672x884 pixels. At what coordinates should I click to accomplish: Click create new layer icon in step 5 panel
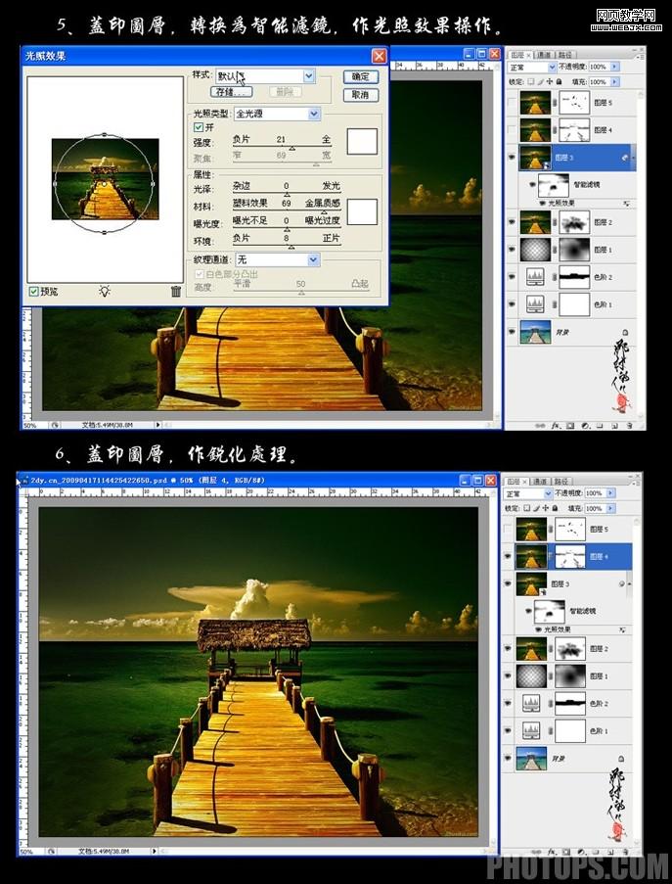click(x=614, y=426)
